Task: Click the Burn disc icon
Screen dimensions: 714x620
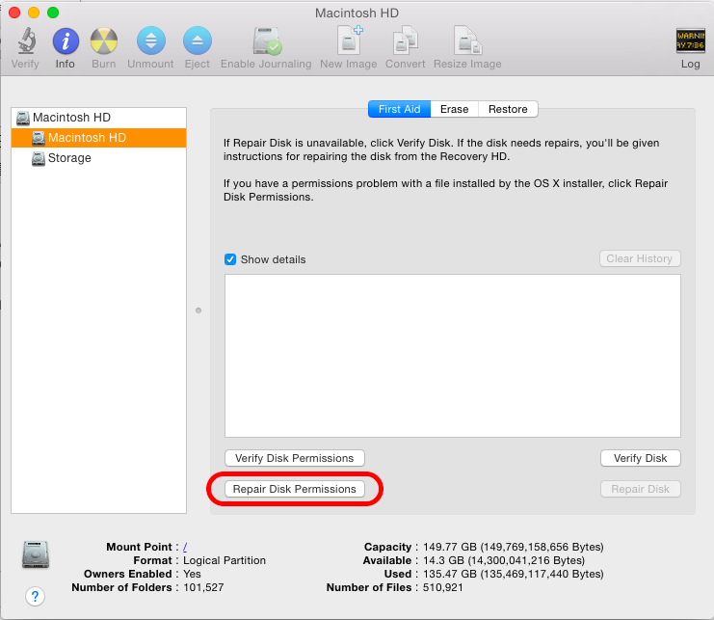Action: coord(104,41)
